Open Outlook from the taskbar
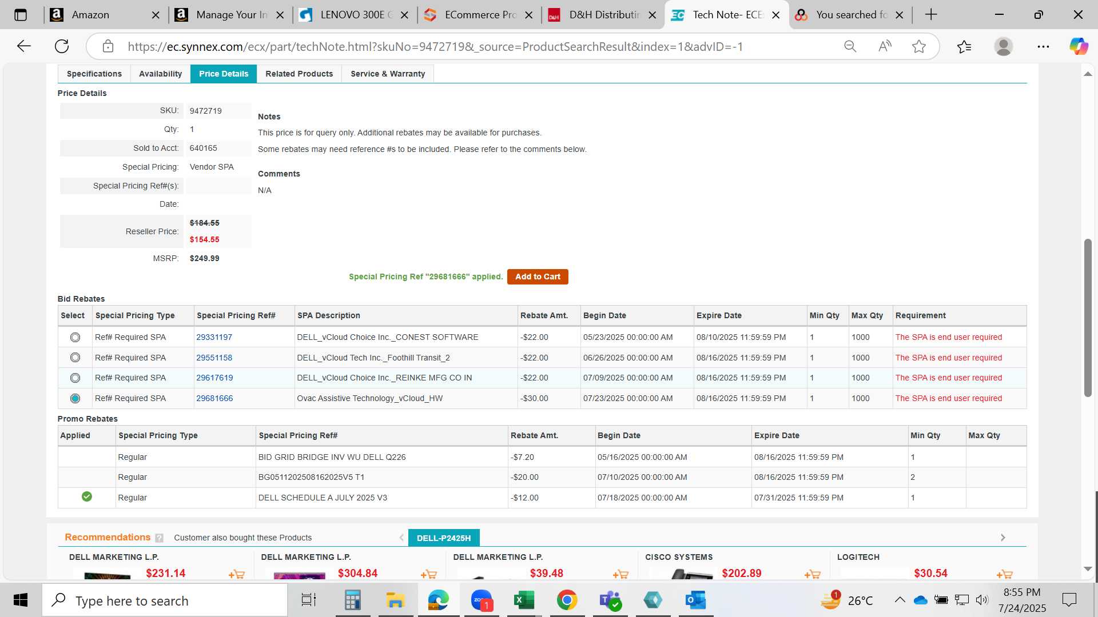This screenshot has width=1098, height=617. tap(695, 600)
